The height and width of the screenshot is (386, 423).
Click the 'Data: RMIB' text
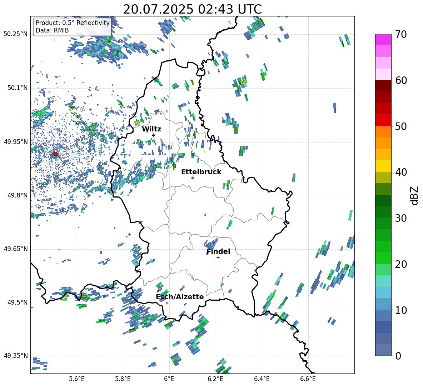52,30
